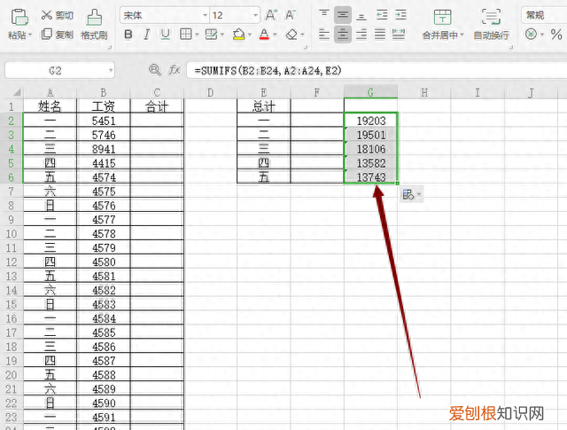This screenshot has height=430, width=567.
Task: Click the font color red A icon
Action: [x=263, y=35]
